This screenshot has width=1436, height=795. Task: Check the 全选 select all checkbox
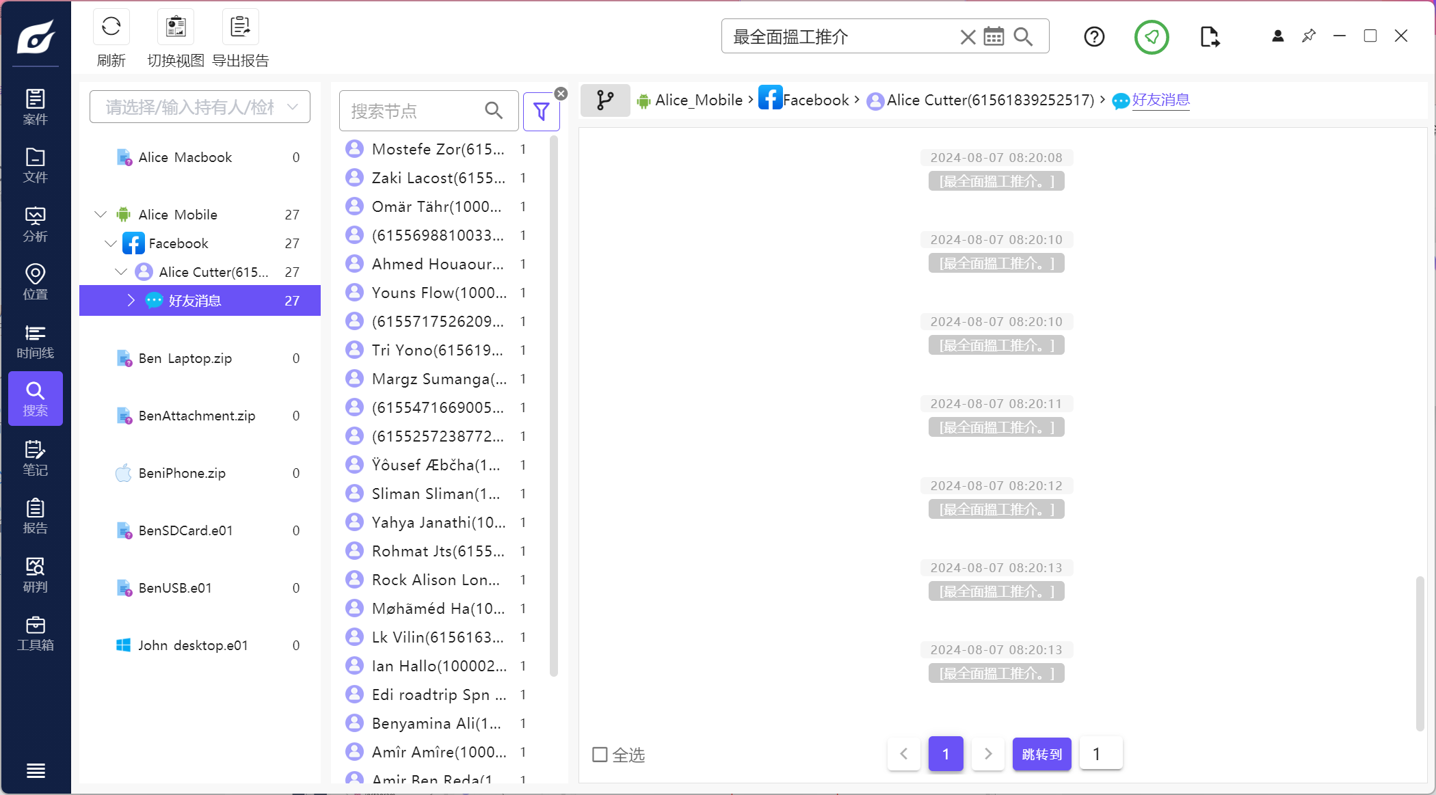600,755
